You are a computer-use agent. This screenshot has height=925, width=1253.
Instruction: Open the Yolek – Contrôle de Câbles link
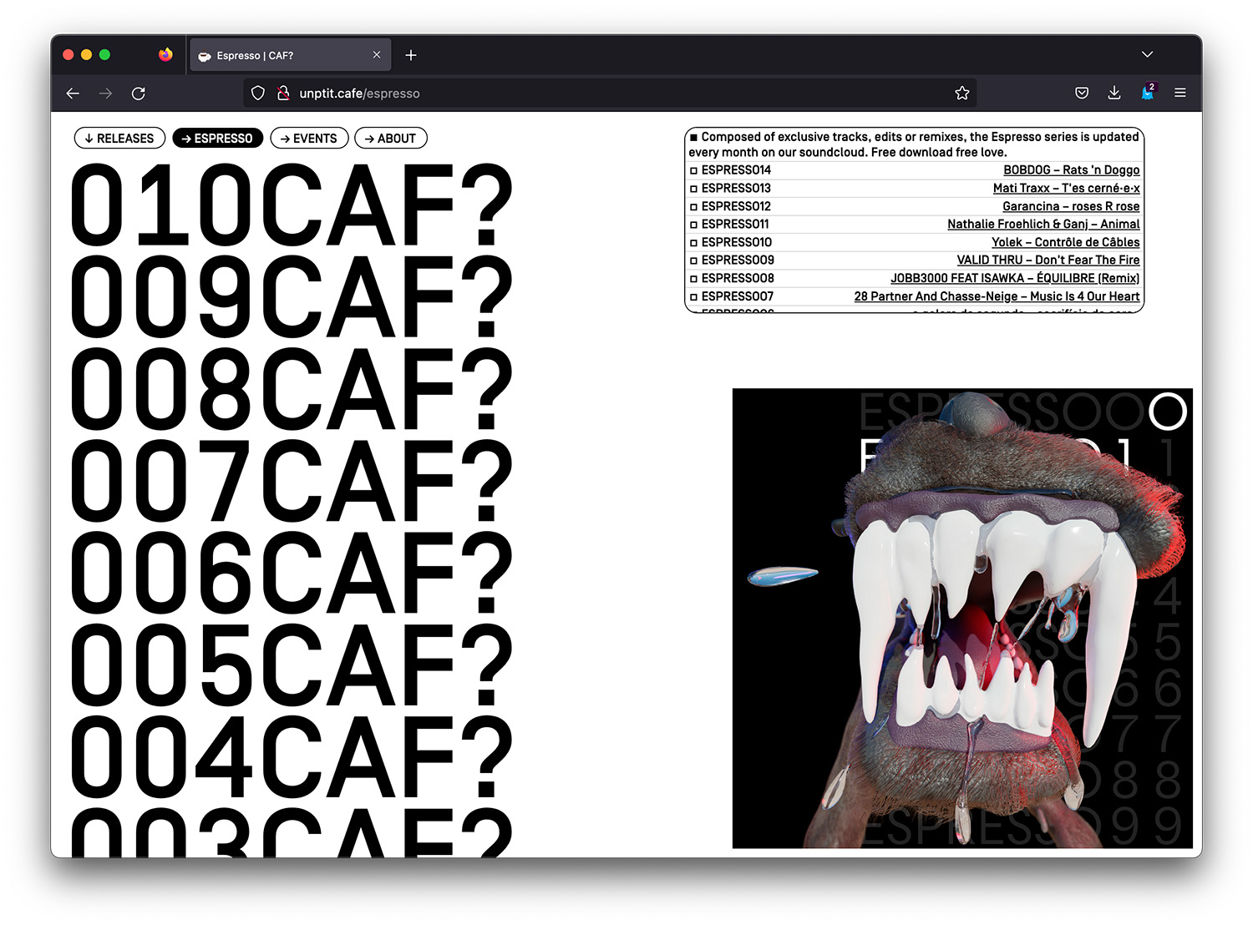coord(1065,242)
